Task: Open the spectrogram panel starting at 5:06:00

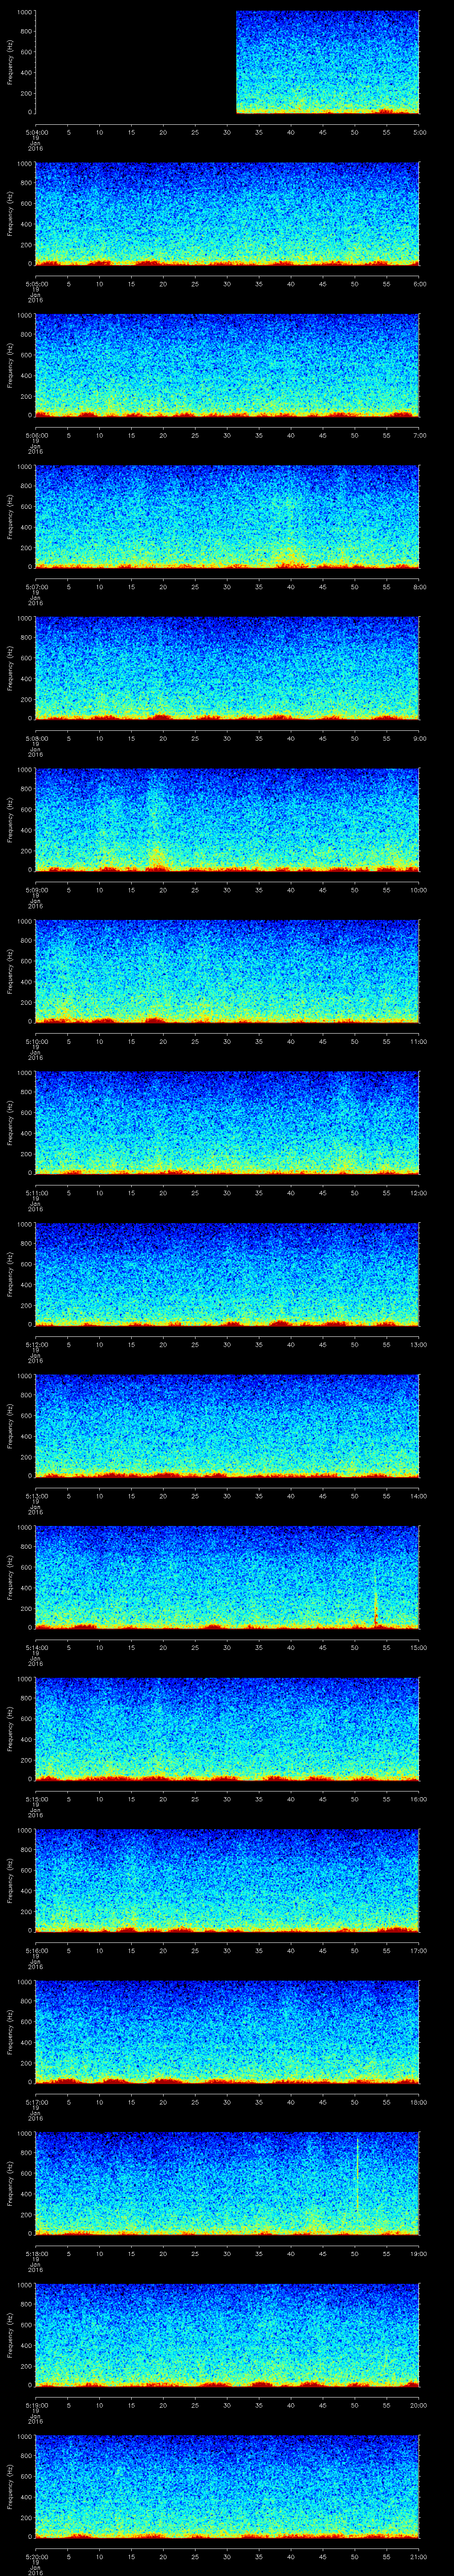Action: (x=227, y=365)
